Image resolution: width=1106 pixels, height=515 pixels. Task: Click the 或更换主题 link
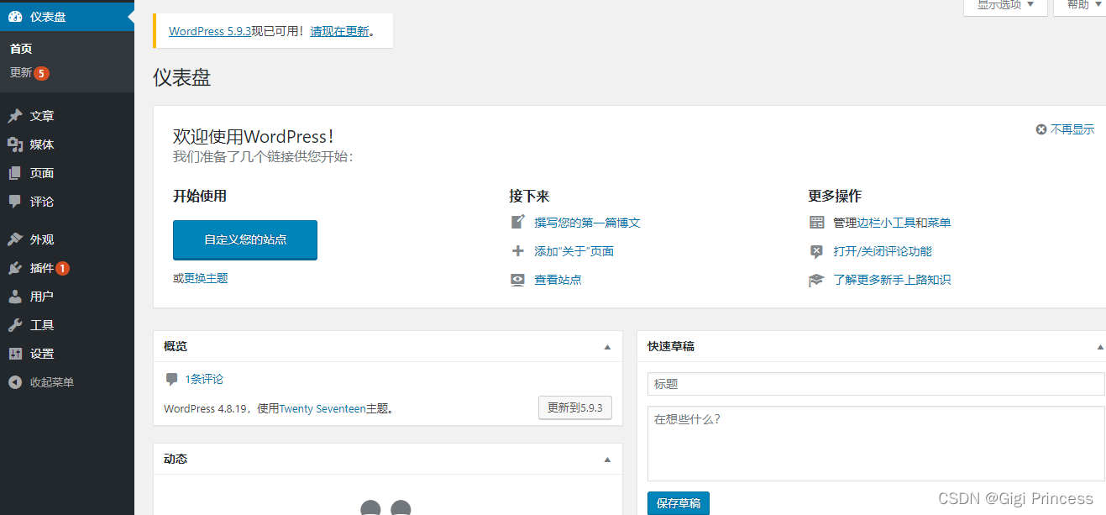point(201,278)
